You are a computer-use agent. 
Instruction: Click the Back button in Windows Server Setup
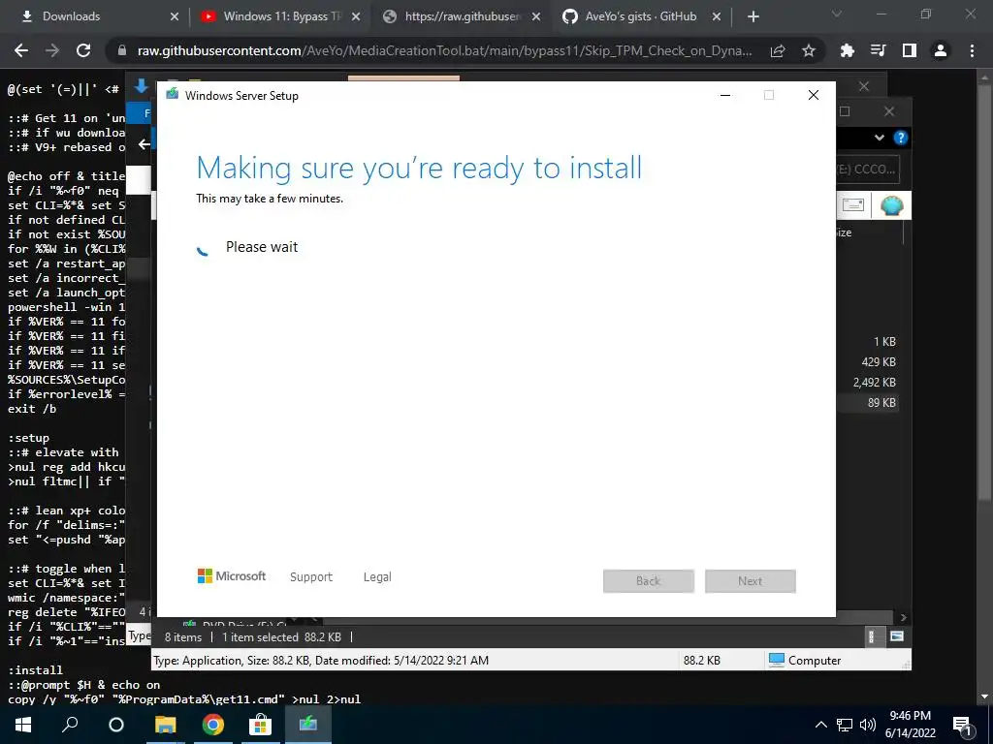click(649, 581)
